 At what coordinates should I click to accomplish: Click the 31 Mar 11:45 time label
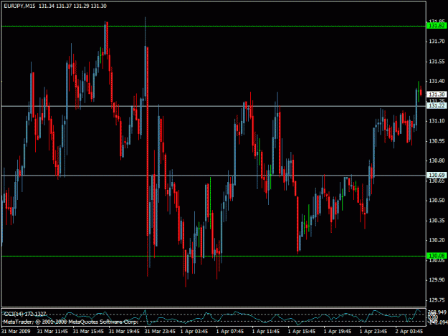[x=52, y=332]
